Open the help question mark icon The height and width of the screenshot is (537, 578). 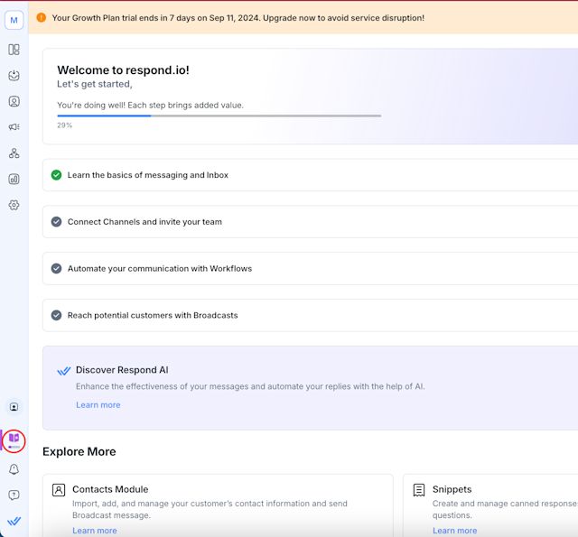14,495
